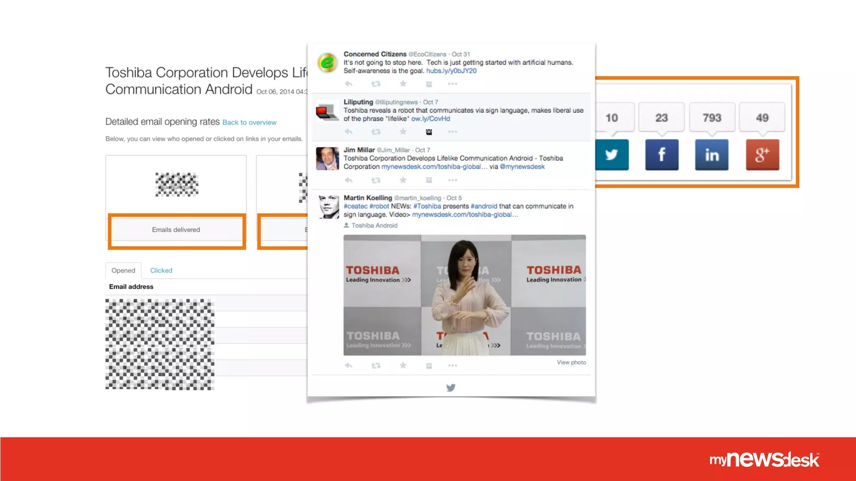Reply to the Concerned Citizens tweet
856x481 pixels.
[349, 84]
